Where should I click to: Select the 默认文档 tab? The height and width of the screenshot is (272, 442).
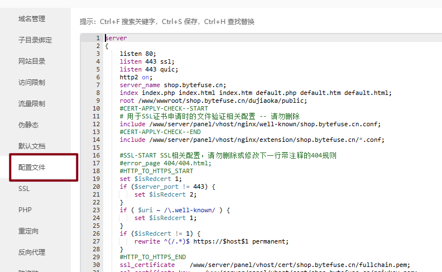pos(32,146)
